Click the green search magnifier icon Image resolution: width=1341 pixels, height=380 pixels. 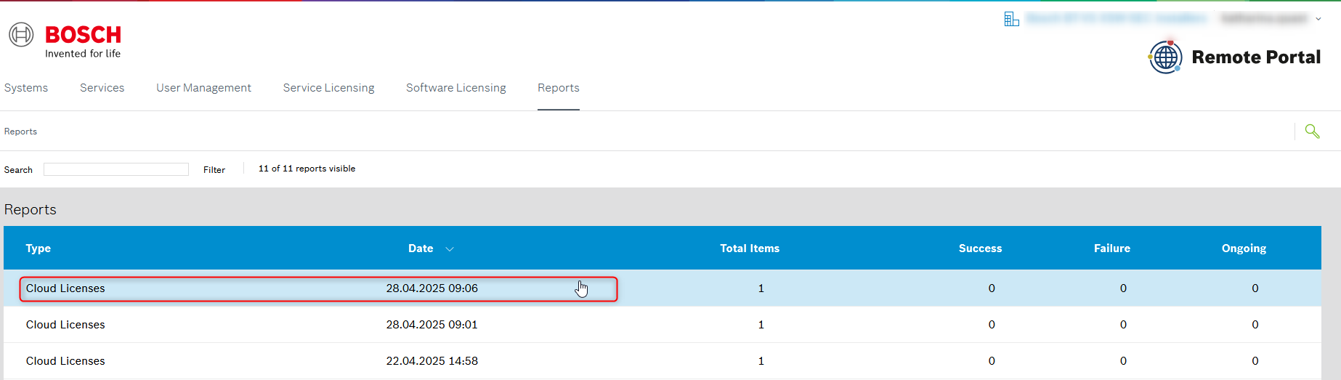click(1312, 132)
